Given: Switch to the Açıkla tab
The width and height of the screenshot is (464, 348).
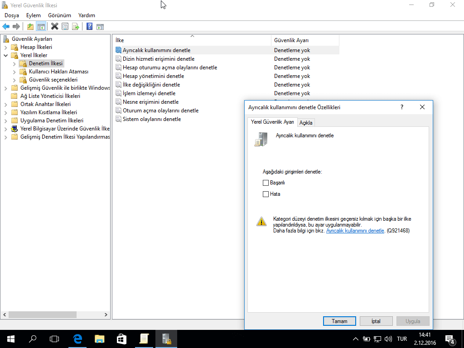Looking at the screenshot, I should pos(306,123).
